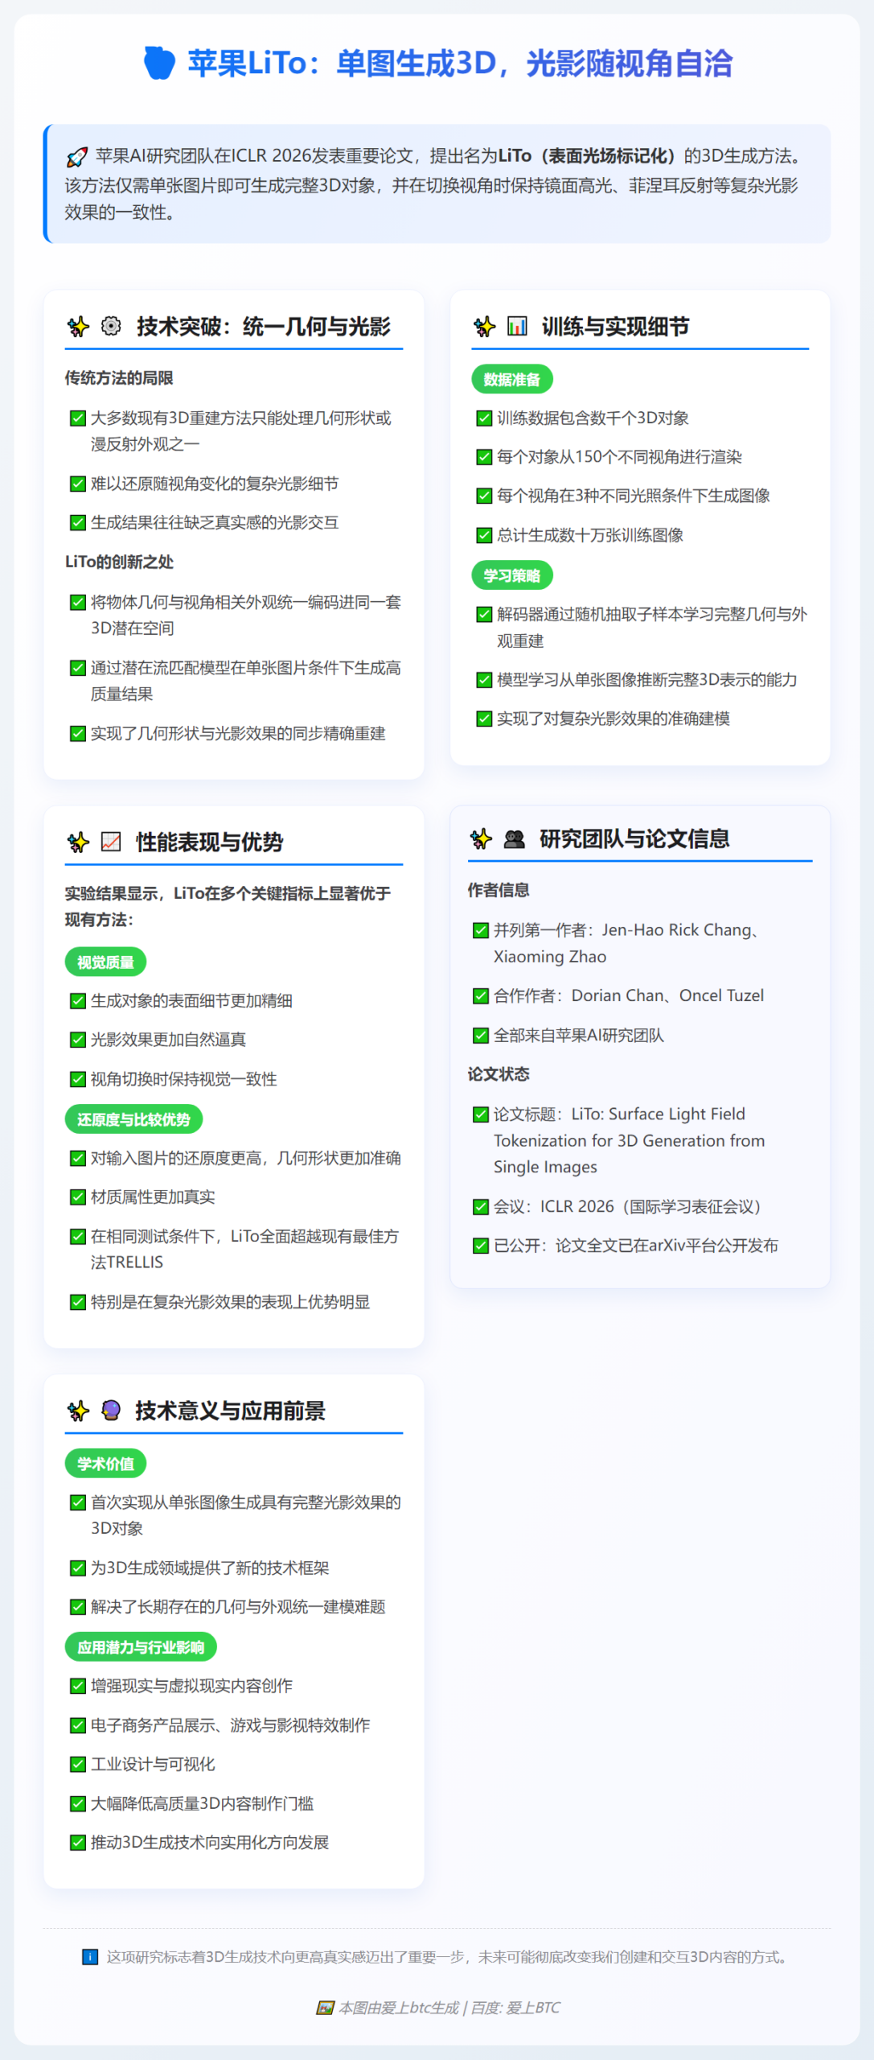The image size is (874, 2060).
Task: Click the text 实现了几何形状与光影效果的同步精确重建
Action: (238, 733)
